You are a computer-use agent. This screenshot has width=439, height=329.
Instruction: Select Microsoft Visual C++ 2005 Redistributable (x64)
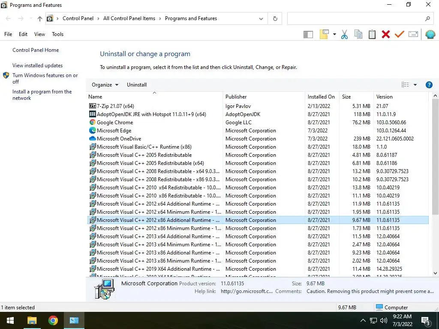click(x=258, y=163)
